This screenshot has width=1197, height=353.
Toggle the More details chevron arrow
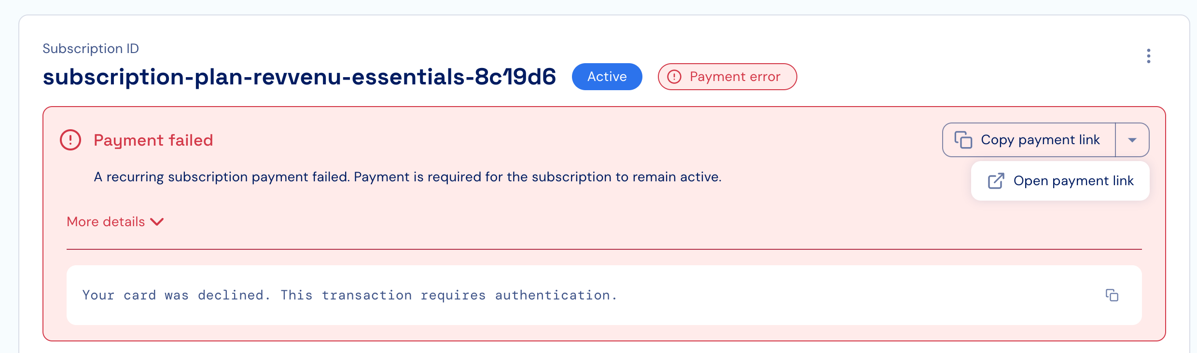click(157, 222)
